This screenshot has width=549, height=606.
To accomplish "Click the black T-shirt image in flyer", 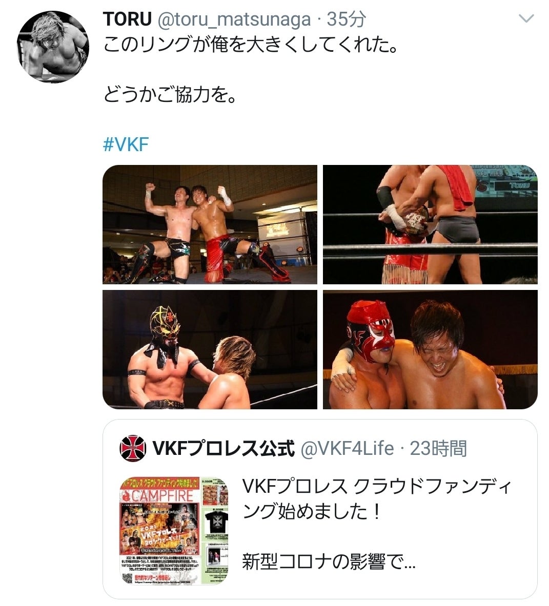I will (216, 523).
